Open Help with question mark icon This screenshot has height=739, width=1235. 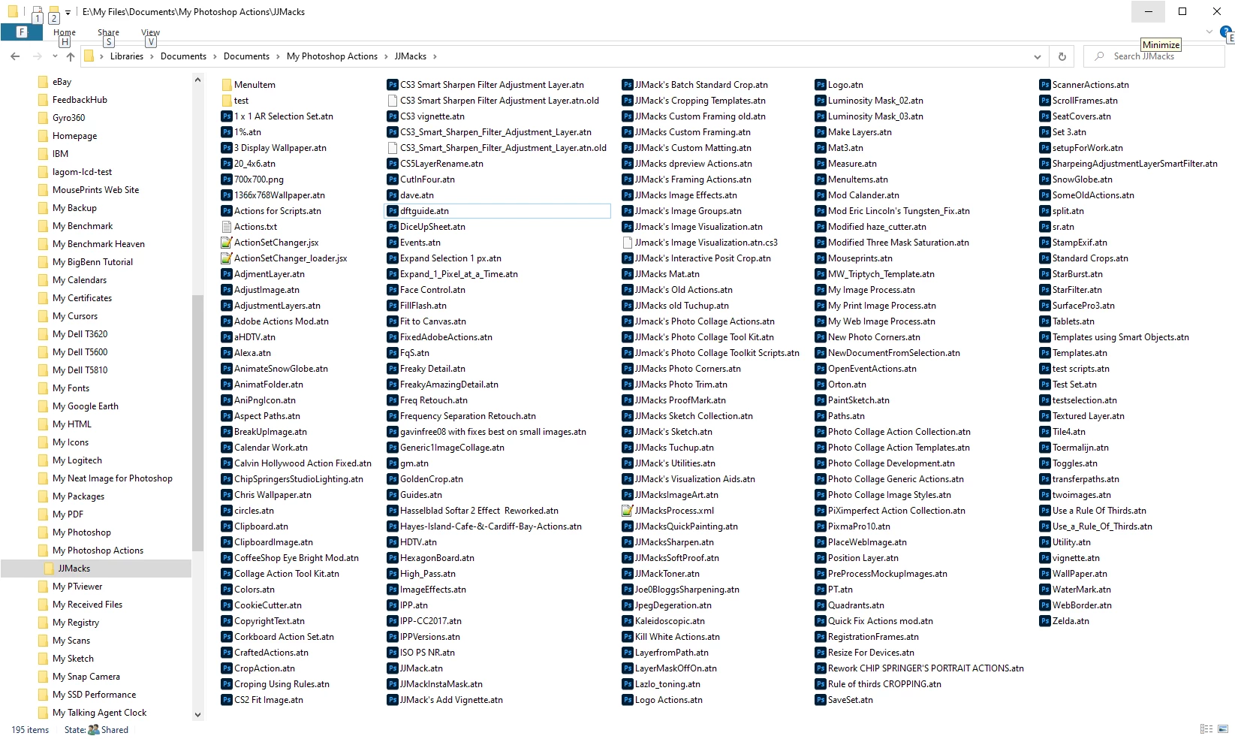click(1227, 32)
